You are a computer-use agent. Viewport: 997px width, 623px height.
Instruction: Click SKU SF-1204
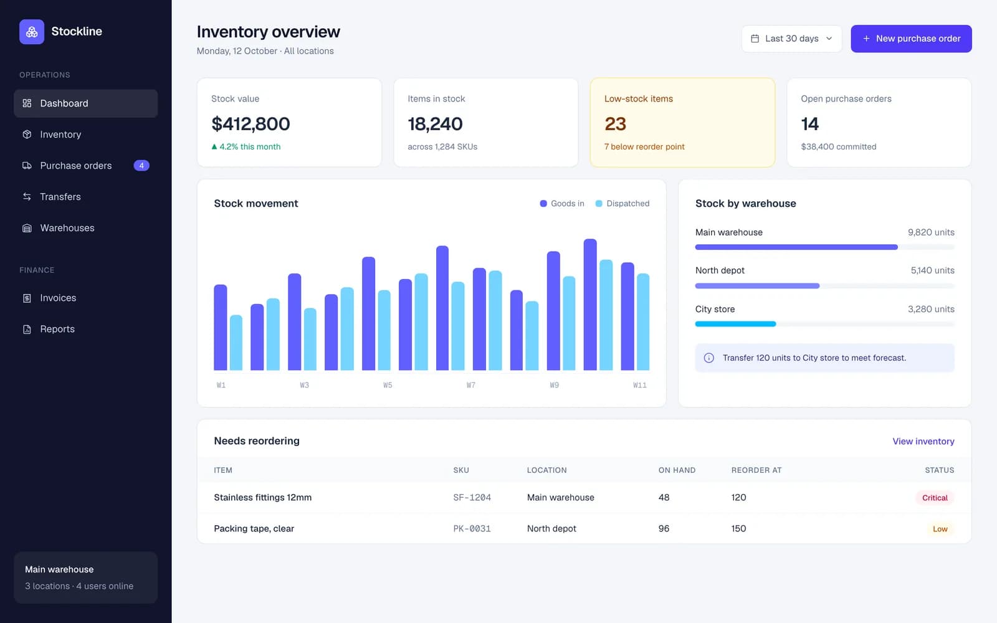tap(472, 498)
